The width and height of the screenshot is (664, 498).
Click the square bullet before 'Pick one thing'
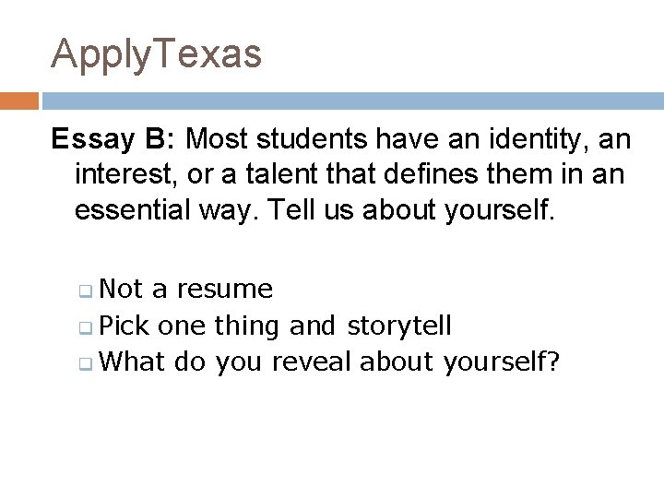point(86,327)
